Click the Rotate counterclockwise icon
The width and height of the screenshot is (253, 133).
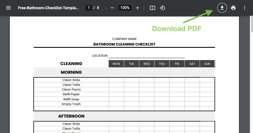[163, 8]
